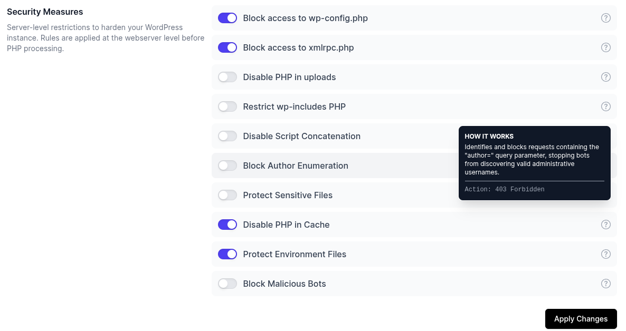Click help icon for Disable PHP in Cache

[x=606, y=225]
